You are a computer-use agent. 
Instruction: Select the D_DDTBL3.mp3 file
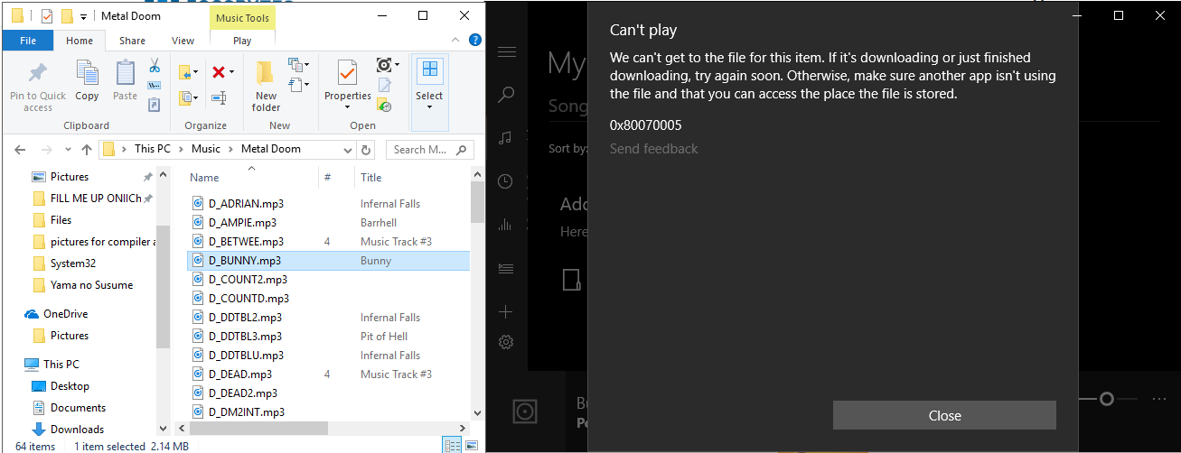[245, 337]
